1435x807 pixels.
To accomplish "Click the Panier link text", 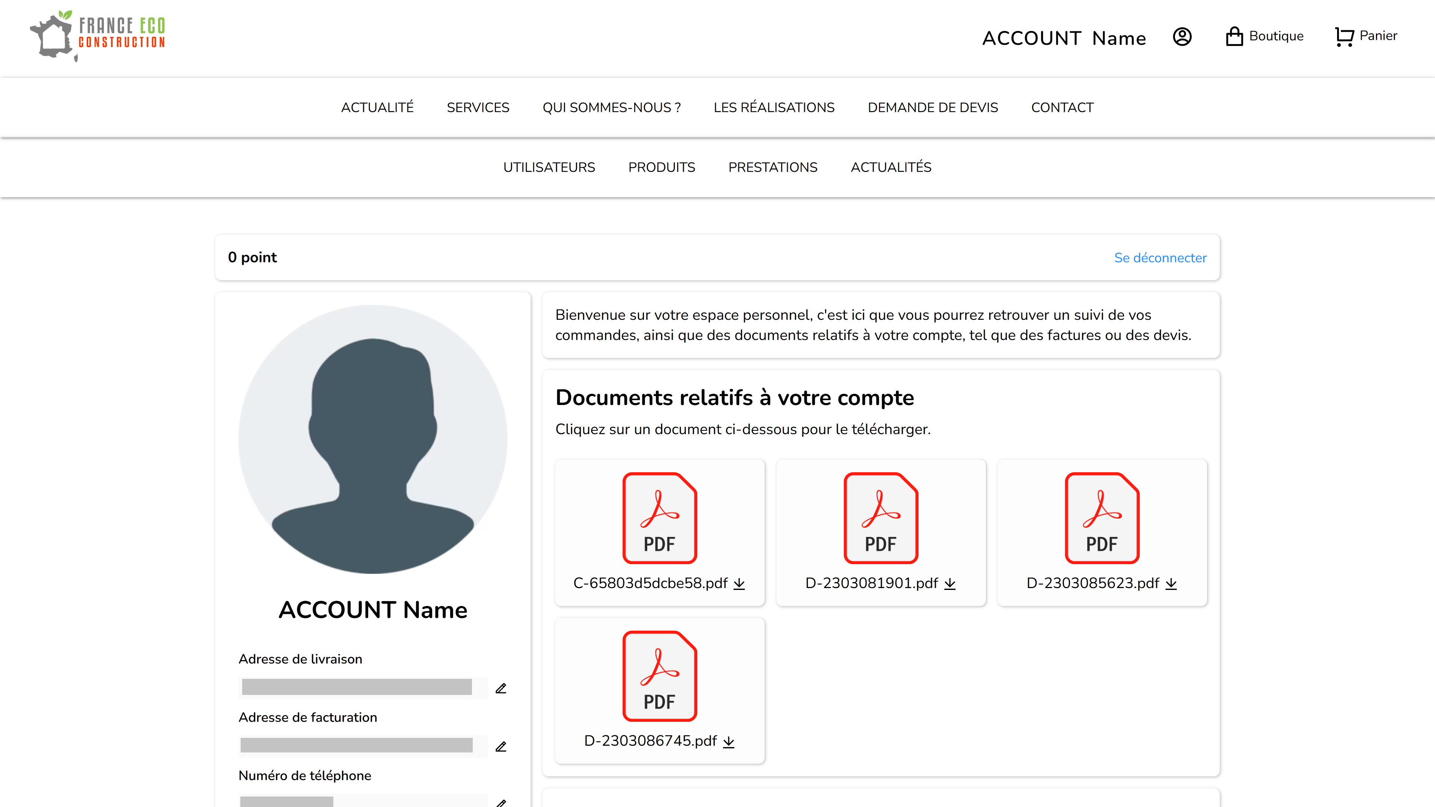I will [1378, 35].
